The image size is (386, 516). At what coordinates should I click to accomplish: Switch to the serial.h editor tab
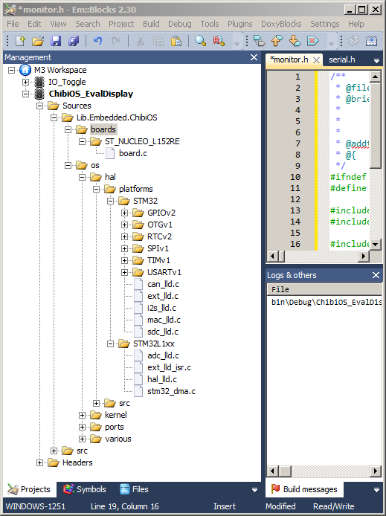tap(342, 59)
